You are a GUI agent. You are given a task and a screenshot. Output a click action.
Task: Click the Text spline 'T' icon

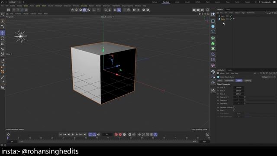(213, 32)
